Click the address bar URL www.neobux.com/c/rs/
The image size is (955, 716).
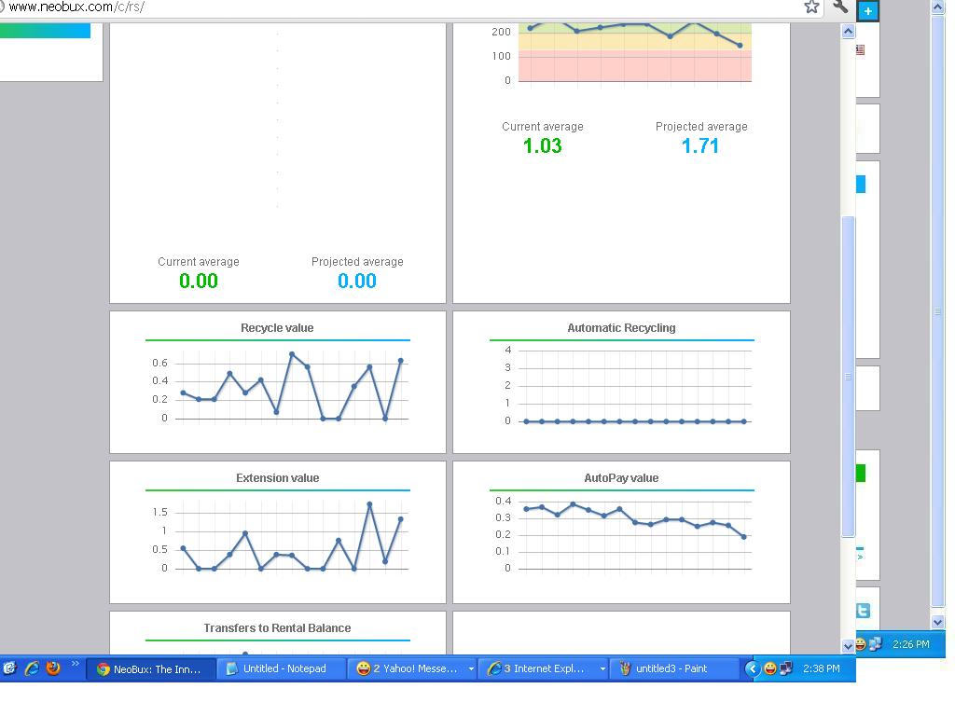point(76,7)
